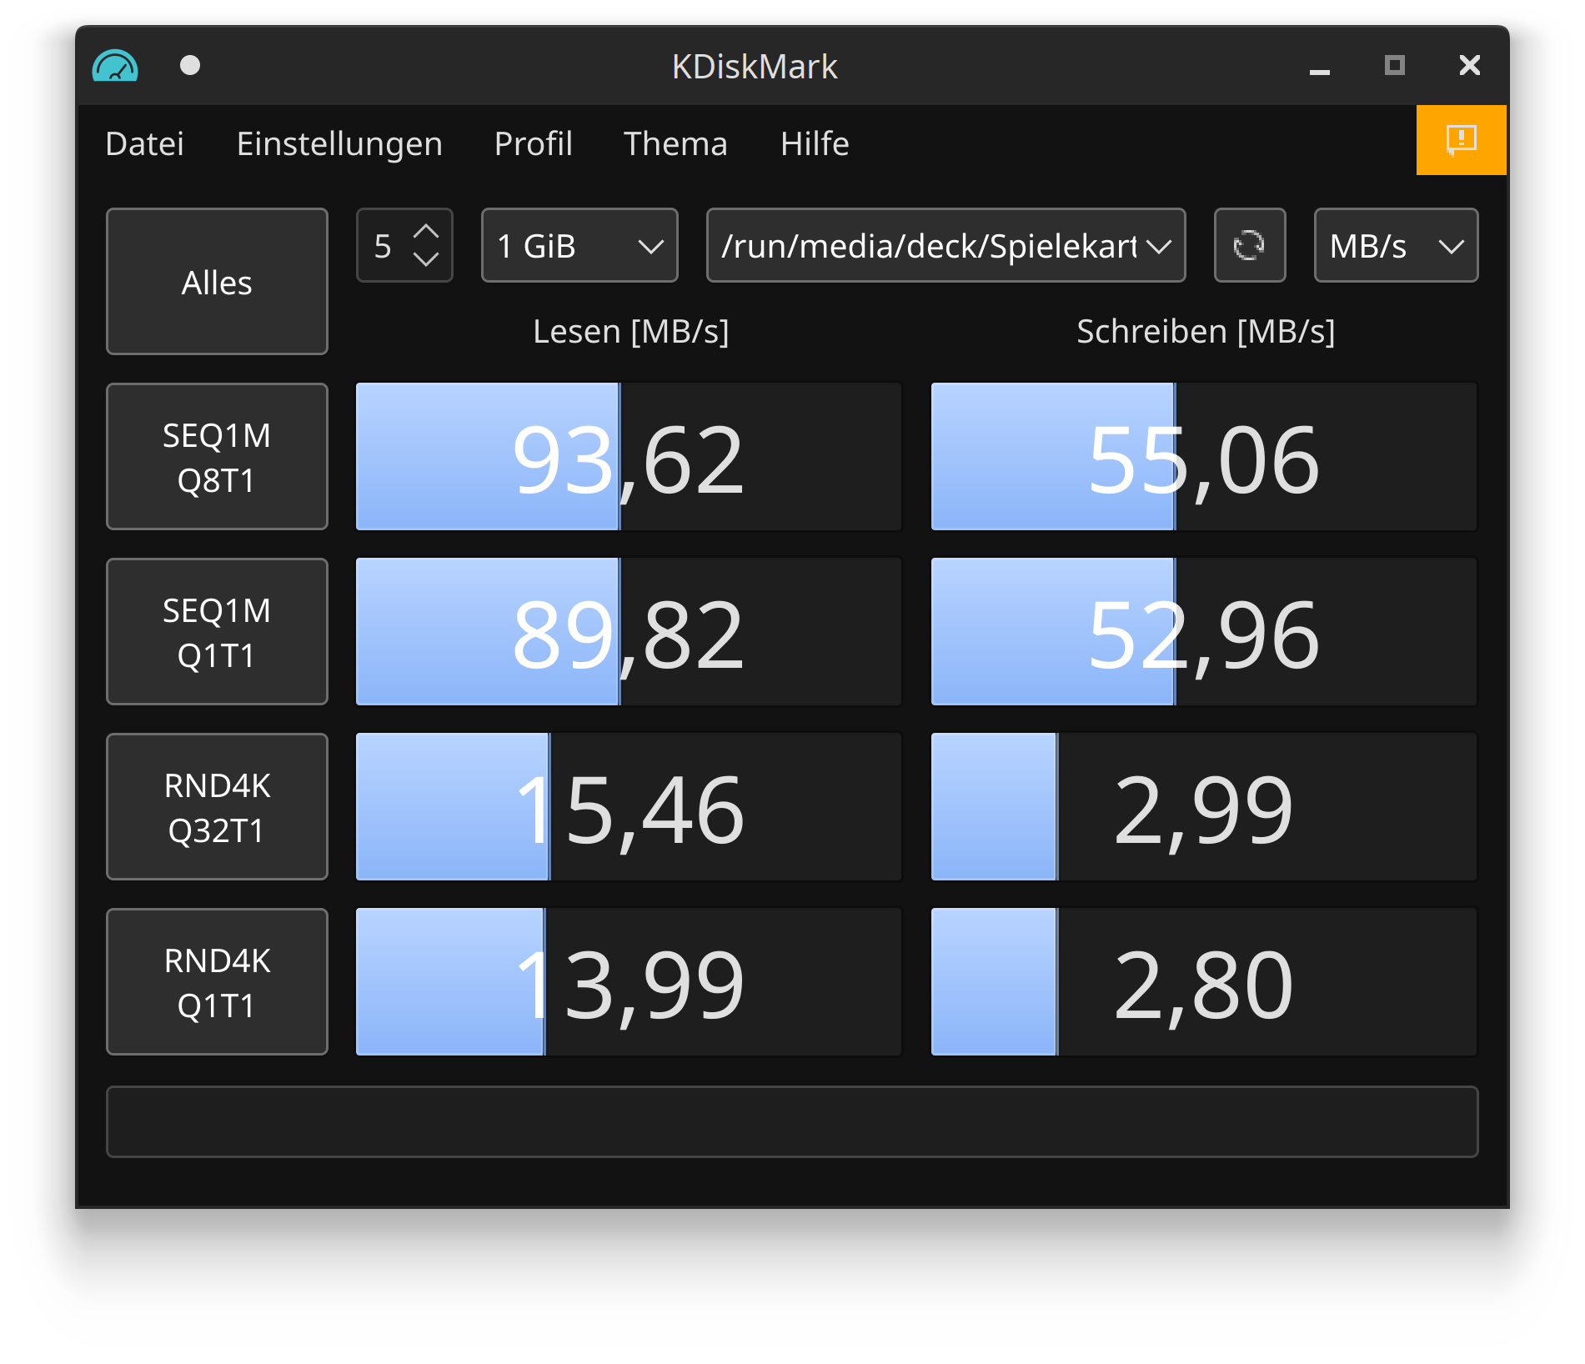
Task: Click the KDiskMark gauge app icon
Action: click(x=115, y=66)
